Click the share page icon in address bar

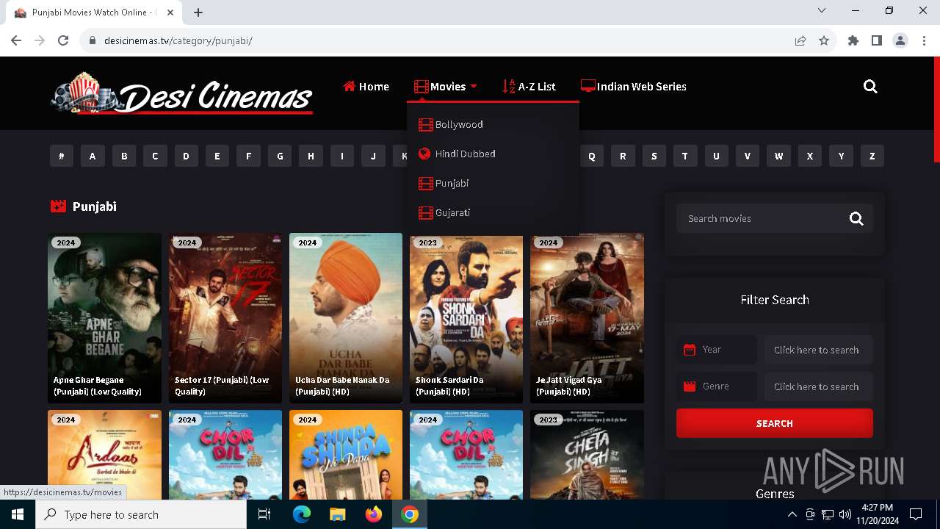coord(800,40)
